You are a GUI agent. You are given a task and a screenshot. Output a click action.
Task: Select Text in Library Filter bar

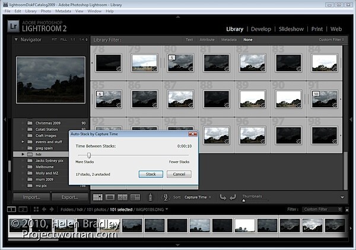pos(189,40)
